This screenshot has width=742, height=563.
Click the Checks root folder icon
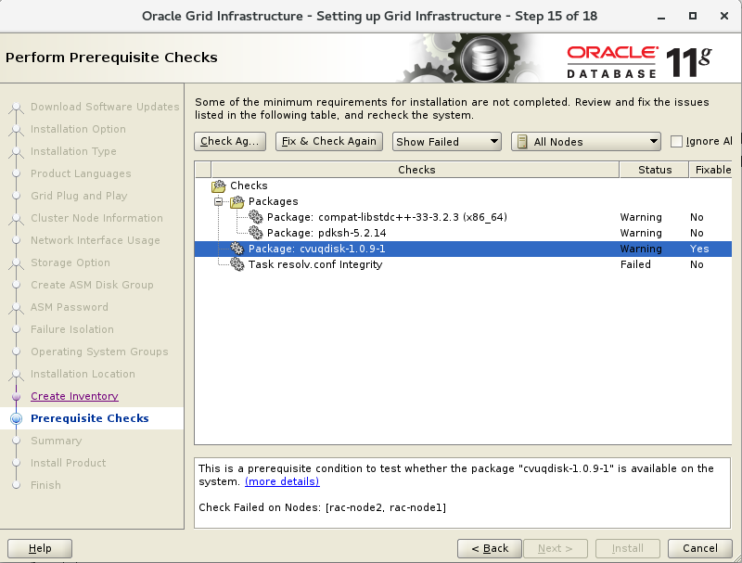(219, 186)
